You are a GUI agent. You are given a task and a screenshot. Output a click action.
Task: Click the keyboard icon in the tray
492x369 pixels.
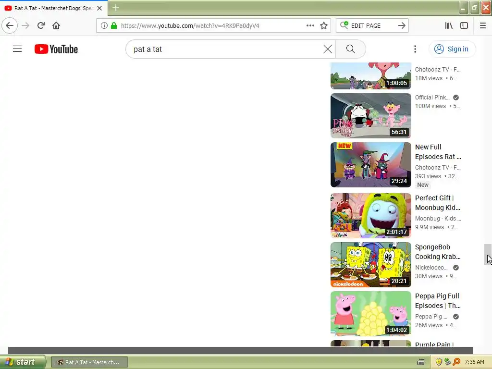[421, 362]
